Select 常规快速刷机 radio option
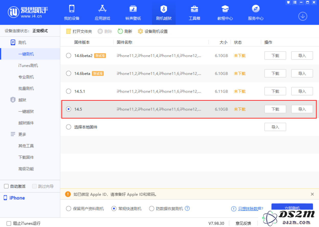This screenshot has width=319, height=227. 114,209
